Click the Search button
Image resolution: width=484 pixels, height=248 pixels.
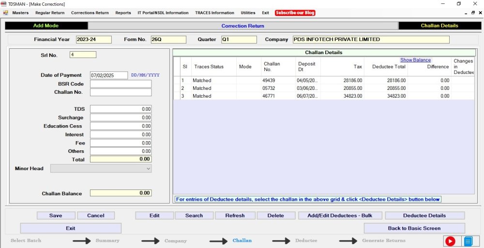(194, 216)
